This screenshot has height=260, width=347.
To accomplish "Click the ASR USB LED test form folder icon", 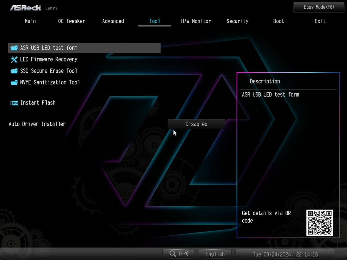I will click(x=14, y=48).
